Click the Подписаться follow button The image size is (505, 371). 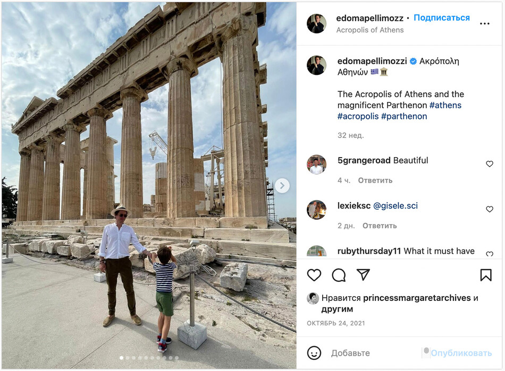click(x=441, y=18)
